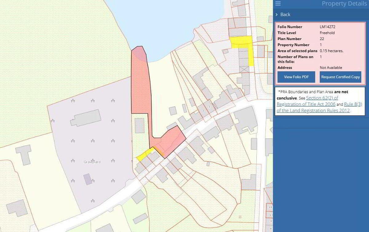Viewport: 369px width, 232px height.
Task: Click the Not Available address value
Action: pyautogui.click(x=331, y=68)
